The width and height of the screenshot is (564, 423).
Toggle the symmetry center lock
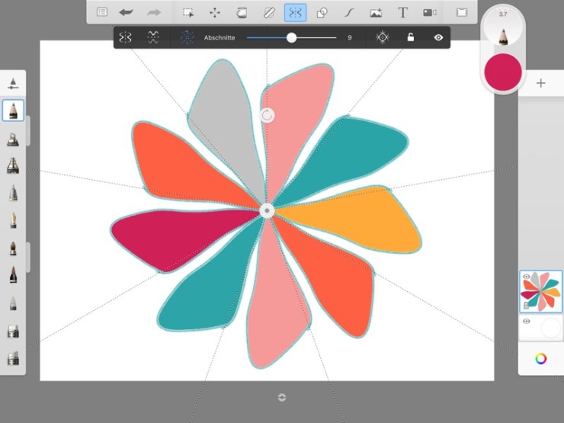click(x=411, y=37)
